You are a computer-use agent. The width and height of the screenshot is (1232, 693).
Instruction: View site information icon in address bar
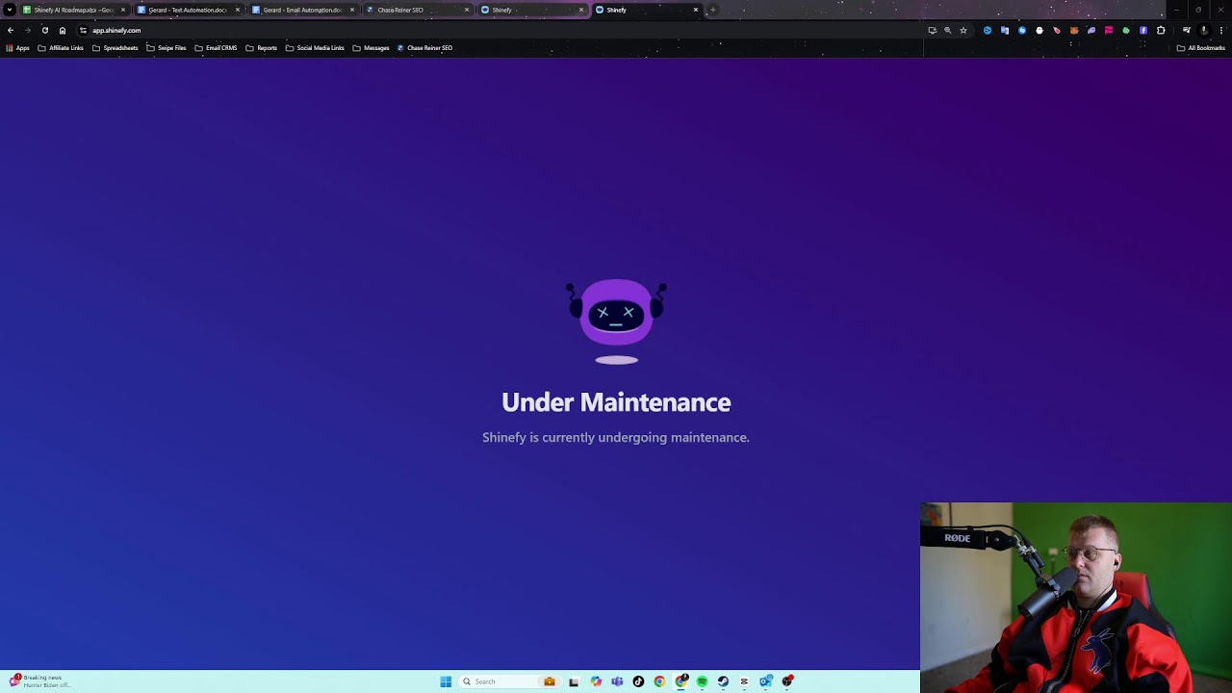pyautogui.click(x=83, y=30)
